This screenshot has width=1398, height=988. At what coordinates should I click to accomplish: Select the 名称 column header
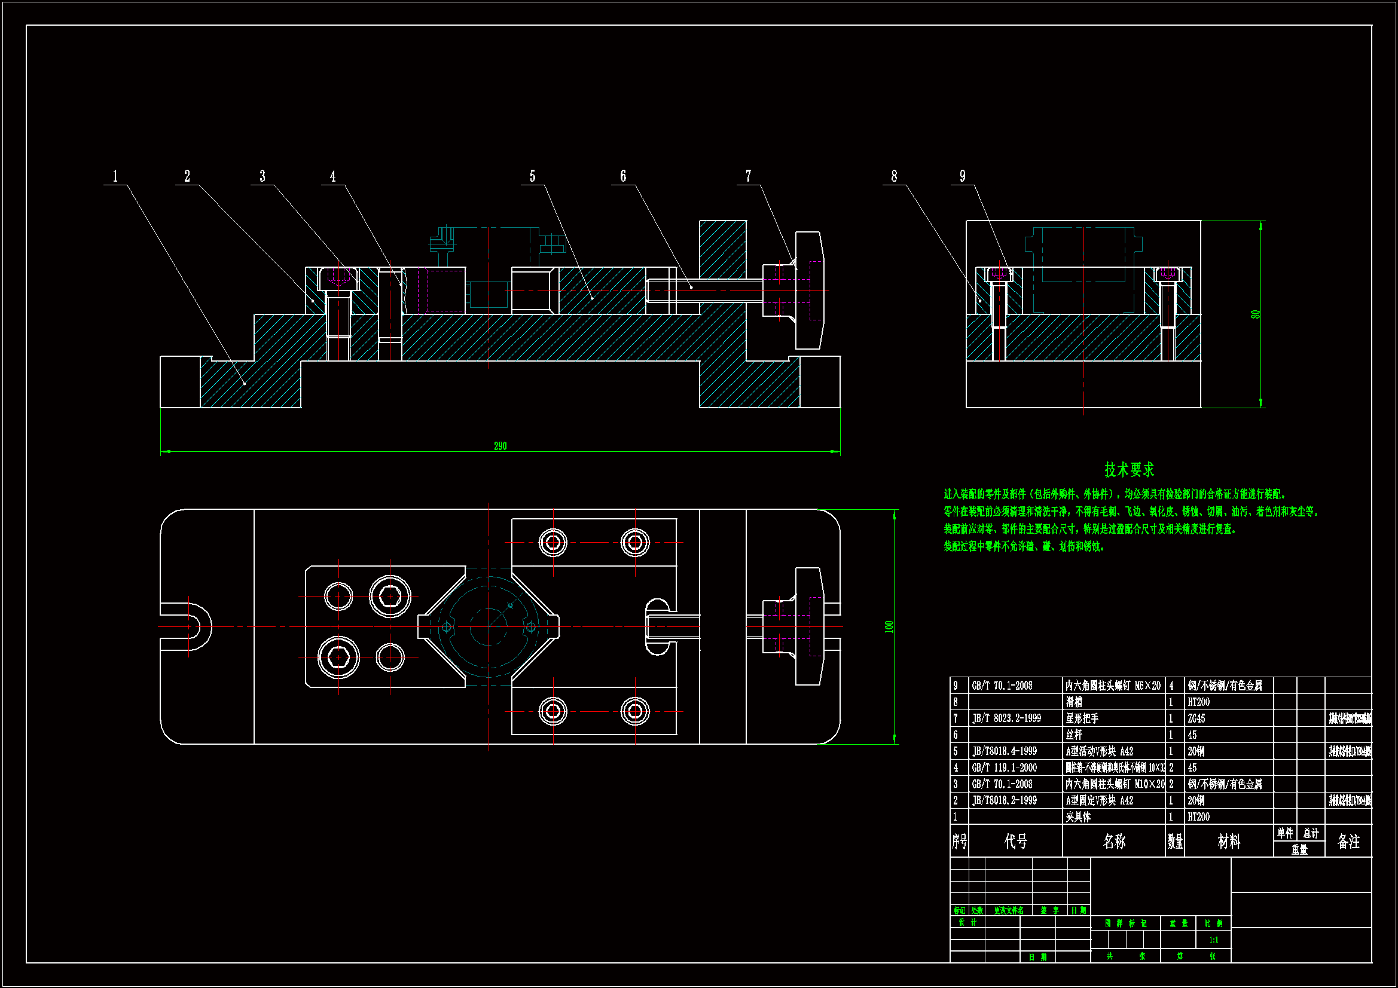coord(1114,842)
